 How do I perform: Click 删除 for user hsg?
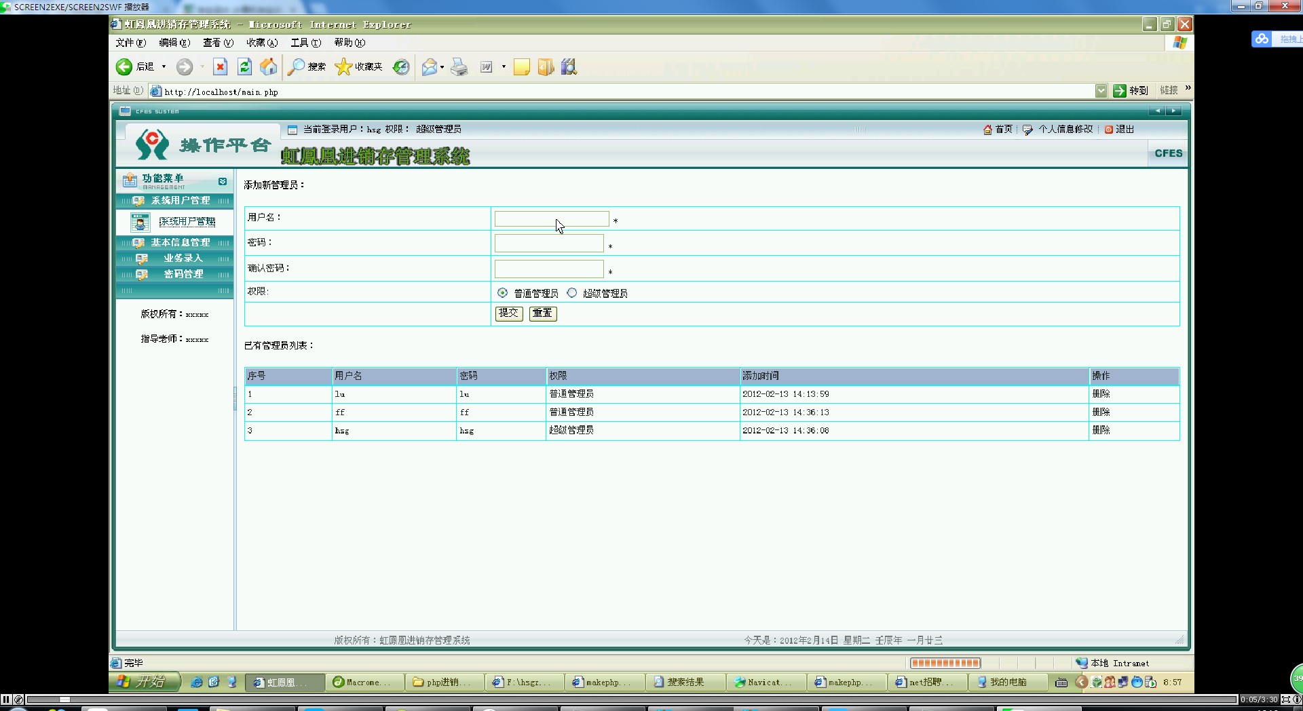[1101, 430]
